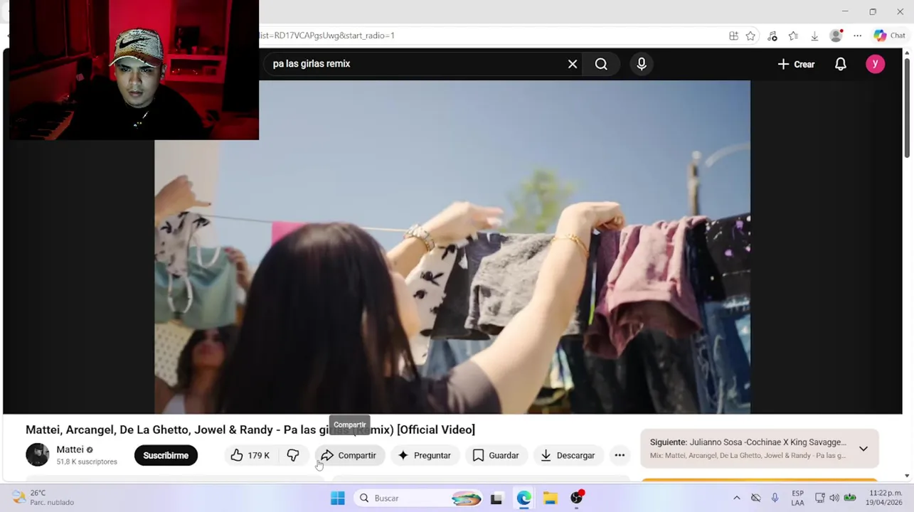Open more actions three-dot menu
The image size is (914, 512).
620,455
